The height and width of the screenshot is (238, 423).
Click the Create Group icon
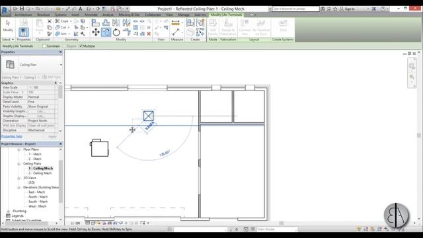click(x=200, y=23)
